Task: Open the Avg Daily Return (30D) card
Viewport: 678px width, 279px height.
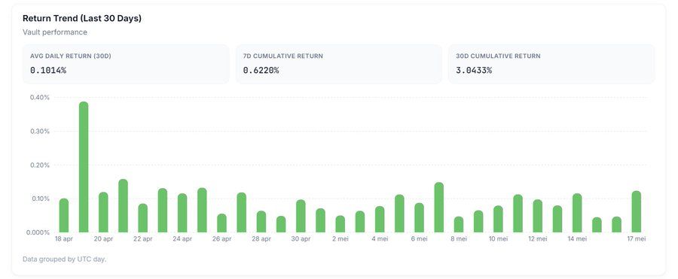Action: [126, 63]
